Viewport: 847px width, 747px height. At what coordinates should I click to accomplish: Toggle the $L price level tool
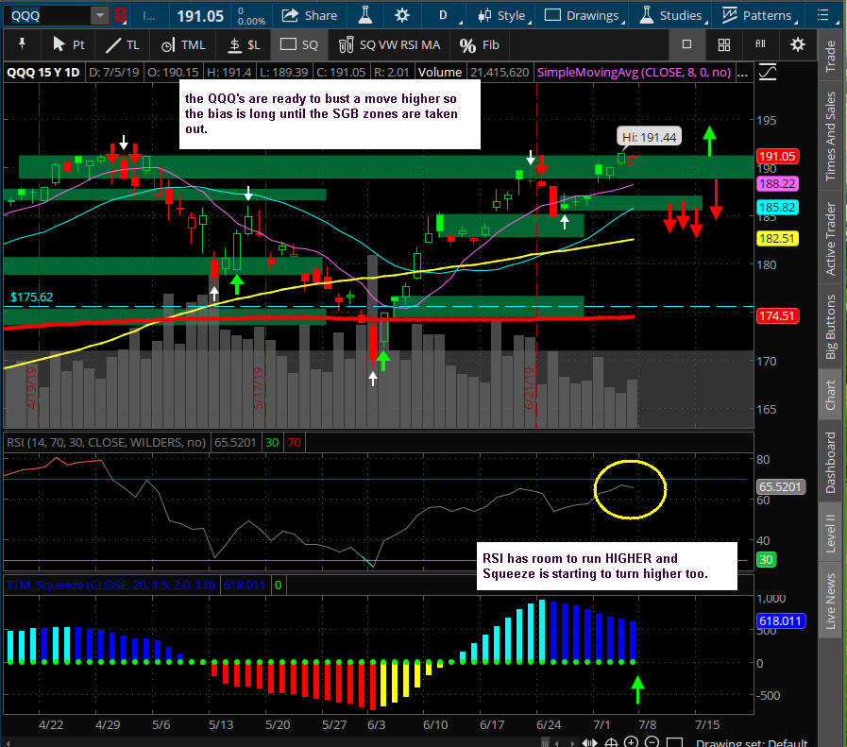(x=241, y=44)
